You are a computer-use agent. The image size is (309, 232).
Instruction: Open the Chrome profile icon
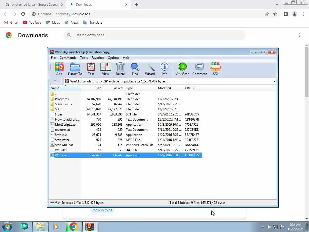click(x=295, y=14)
